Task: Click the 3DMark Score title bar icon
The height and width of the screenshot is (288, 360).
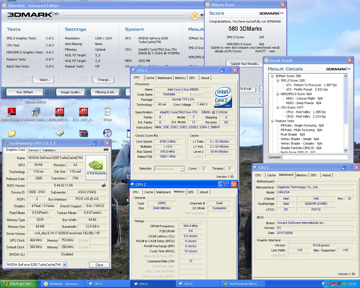Action: (208, 4)
